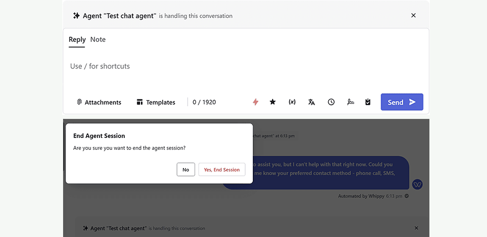Click the delivered checkmark next to 6:13 pm
Screen dimensions: 487x237
point(407,196)
